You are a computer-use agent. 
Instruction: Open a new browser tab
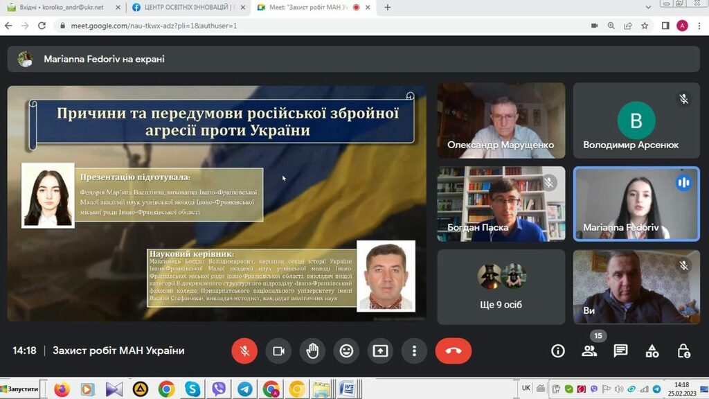(388, 8)
